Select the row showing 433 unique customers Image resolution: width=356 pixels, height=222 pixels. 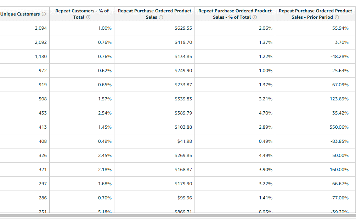42,113
